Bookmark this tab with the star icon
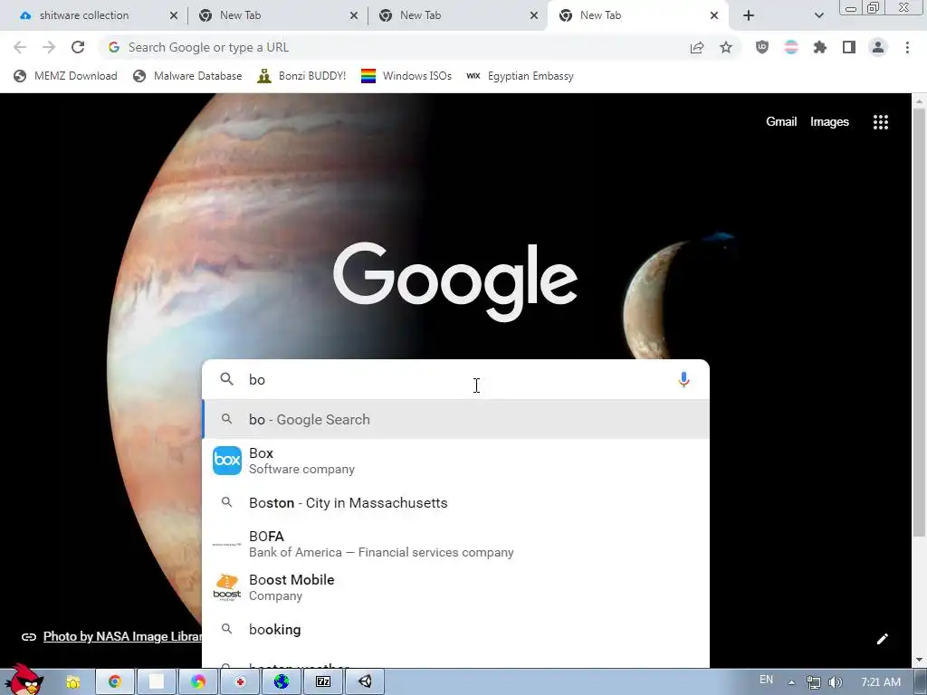The width and height of the screenshot is (927, 695). (726, 47)
